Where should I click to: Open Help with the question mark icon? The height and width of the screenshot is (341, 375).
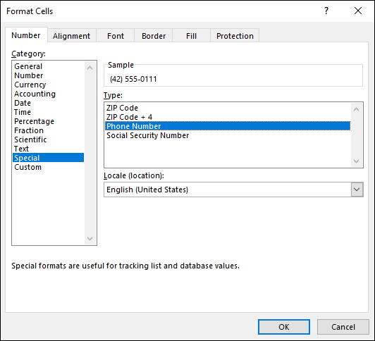coord(326,11)
